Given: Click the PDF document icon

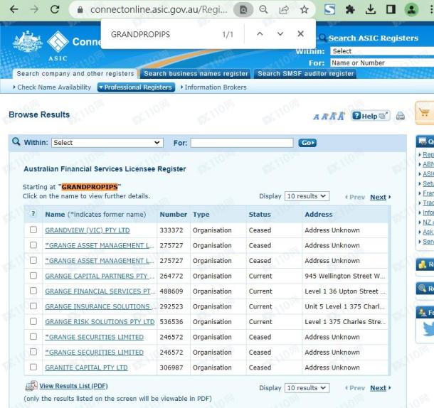Looking at the screenshot, I should [x=31, y=385].
